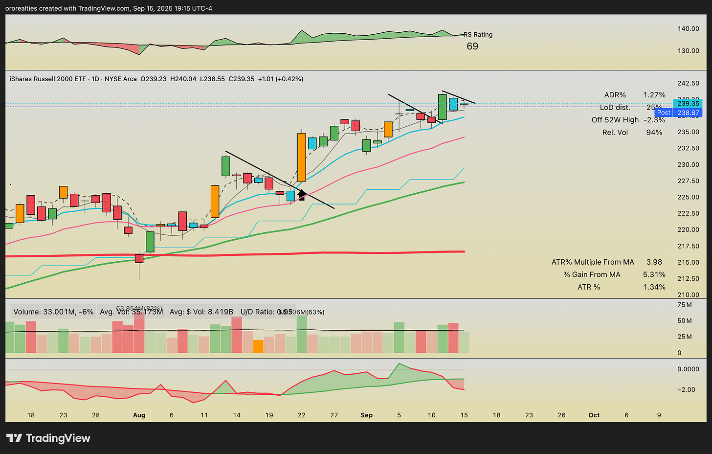Click the single orange volume bar

pyautogui.click(x=258, y=346)
